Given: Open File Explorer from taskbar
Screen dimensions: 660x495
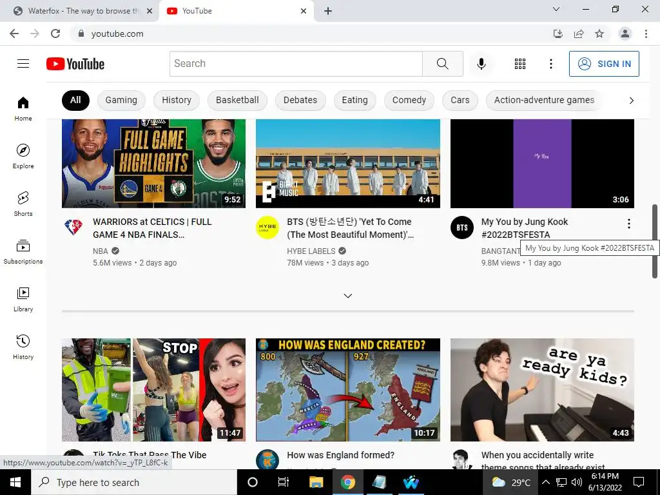Looking at the screenshot, I should [316, 482].
